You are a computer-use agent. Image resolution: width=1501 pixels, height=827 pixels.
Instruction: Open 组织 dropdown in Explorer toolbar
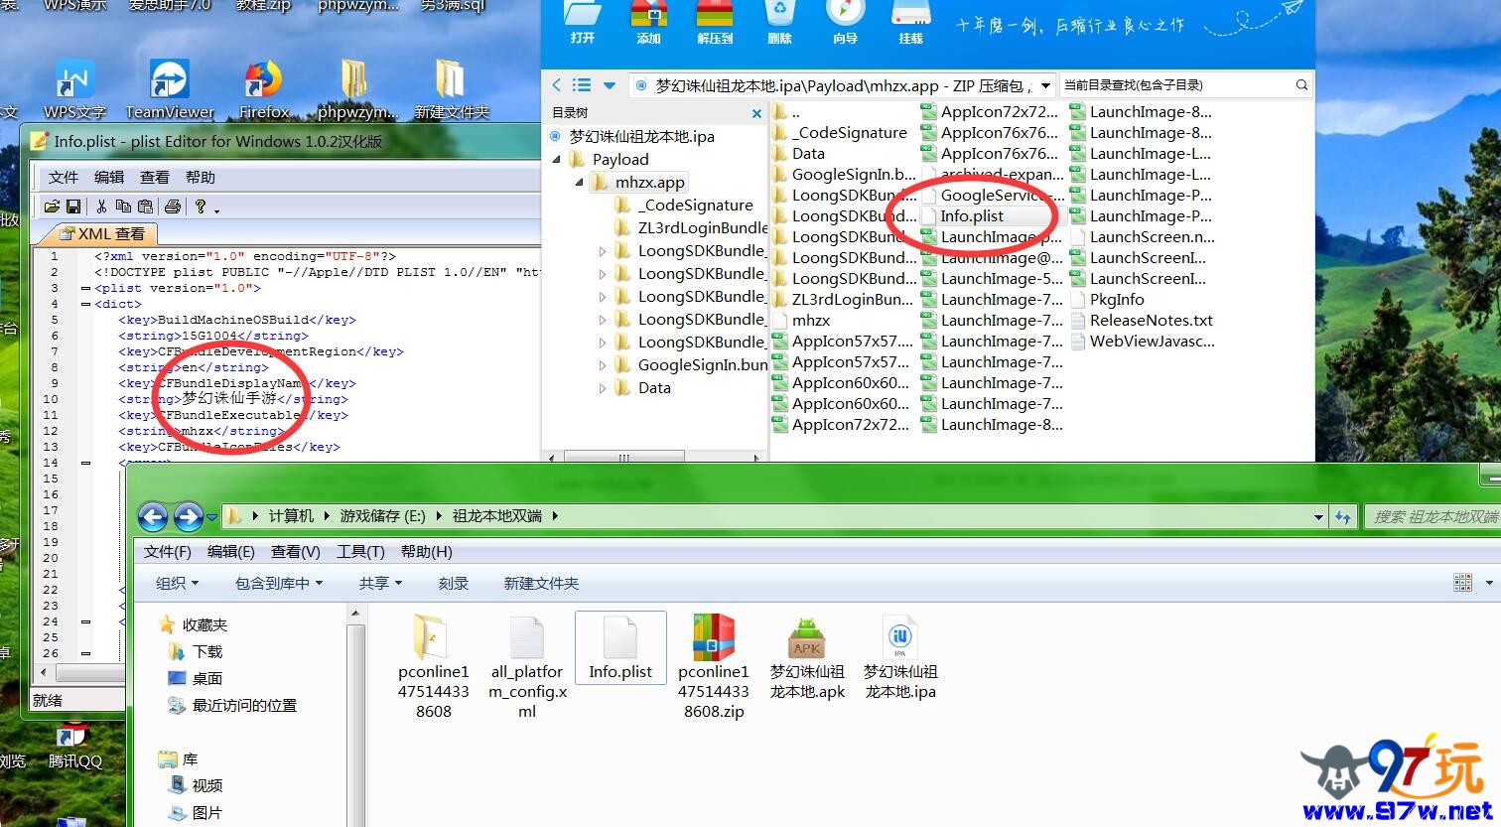pyautogui.click(x=177, y=583)
